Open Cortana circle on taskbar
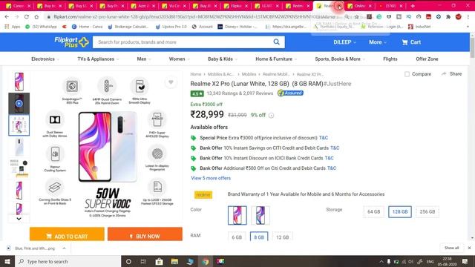 point(128,261)
